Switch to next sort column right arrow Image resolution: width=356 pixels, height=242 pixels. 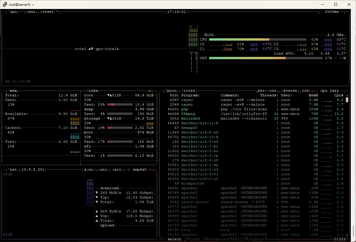tap(342, 91)
